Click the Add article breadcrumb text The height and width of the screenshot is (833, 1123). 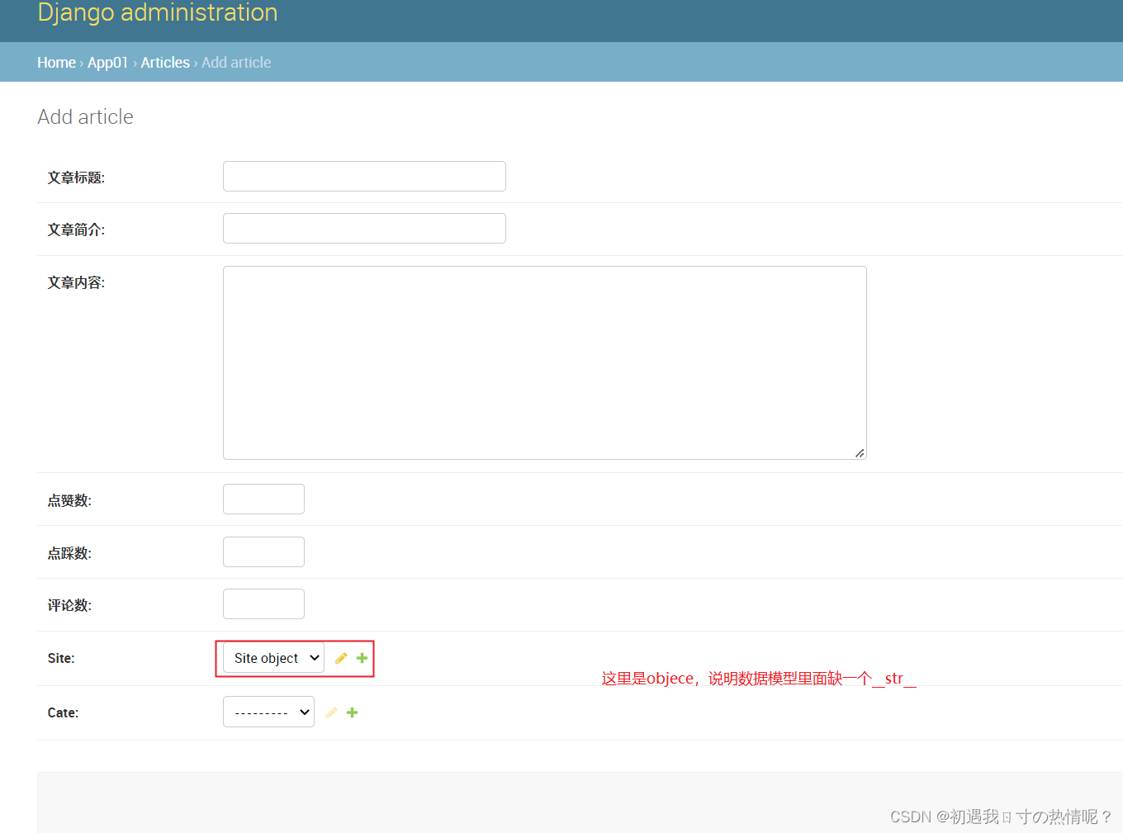pyautogui.click(x=236, y=63)
